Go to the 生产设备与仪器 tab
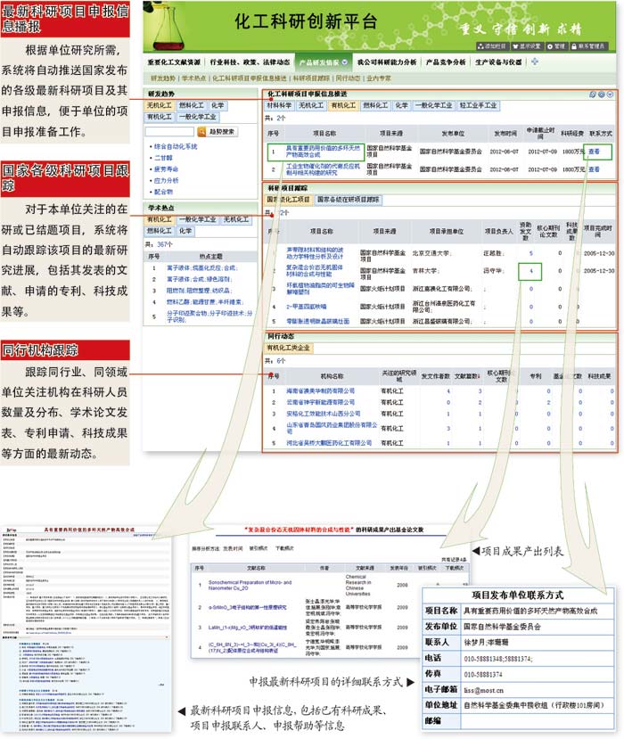 (x=498, y=62)
